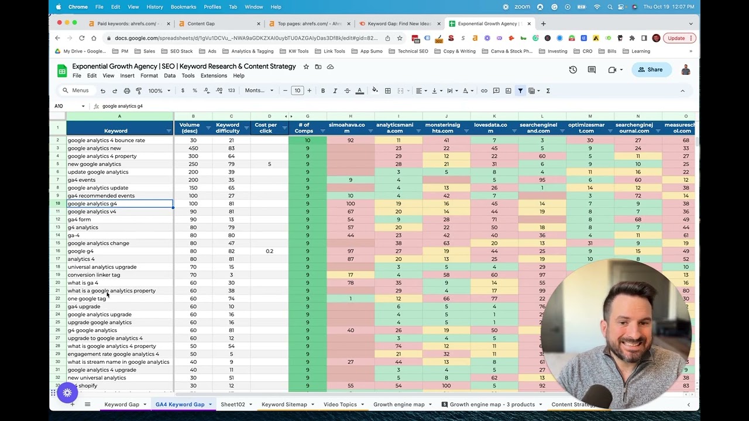Open the Data menu

point(170,76)
